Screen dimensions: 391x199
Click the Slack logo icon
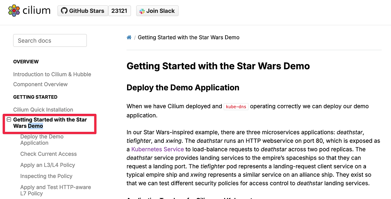tap(142, 11)
